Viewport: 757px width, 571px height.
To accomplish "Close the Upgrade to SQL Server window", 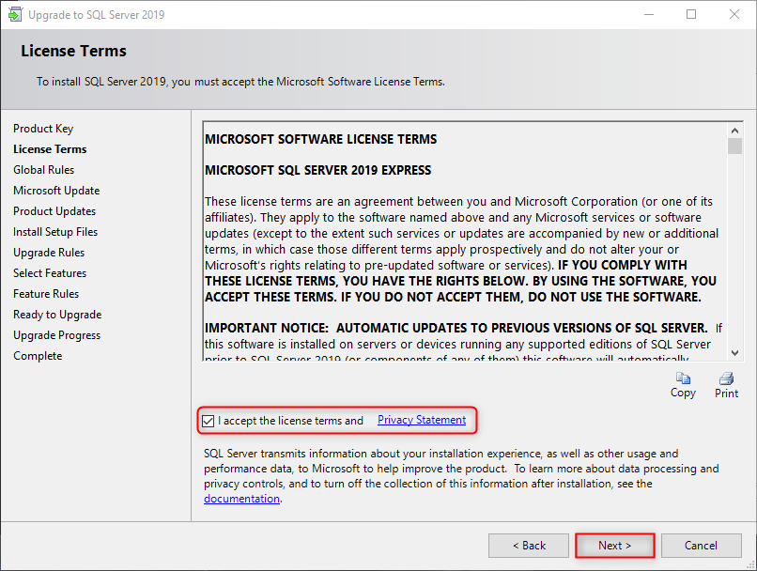I will (734, 14).
